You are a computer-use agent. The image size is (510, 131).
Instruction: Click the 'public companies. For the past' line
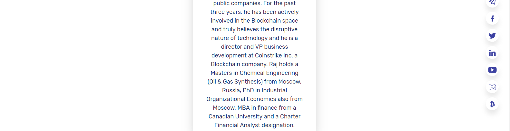point(254,3)
